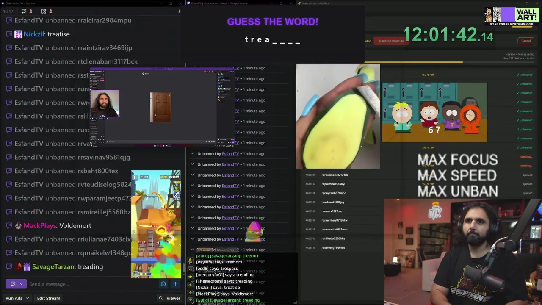Click Mass Unban Utility Tool window icon
The image size is (542, 305).
pyautogui.click(x=299, y=3)
